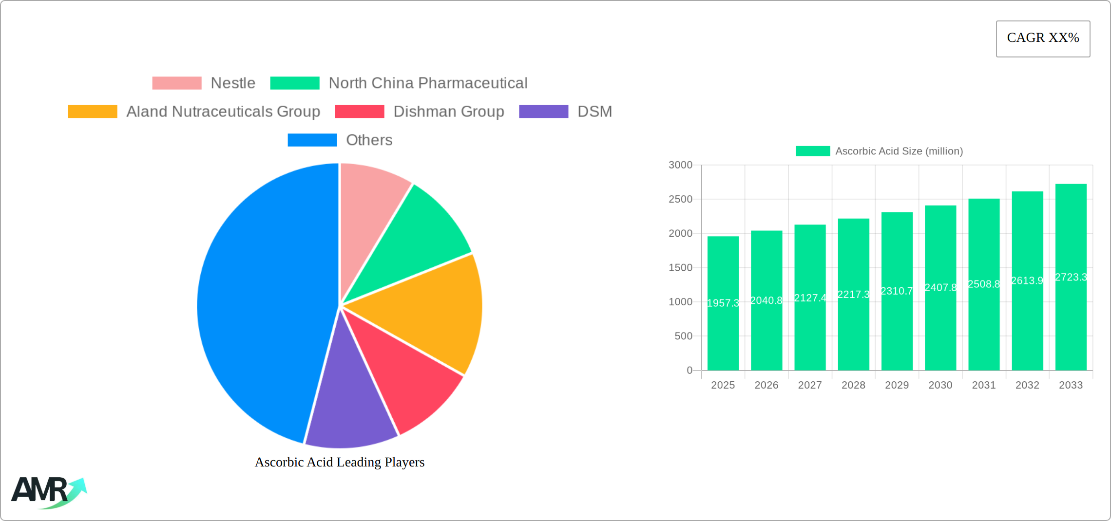Click the 2029 x-axis label

pyautogui.click(x=897, y=385)
